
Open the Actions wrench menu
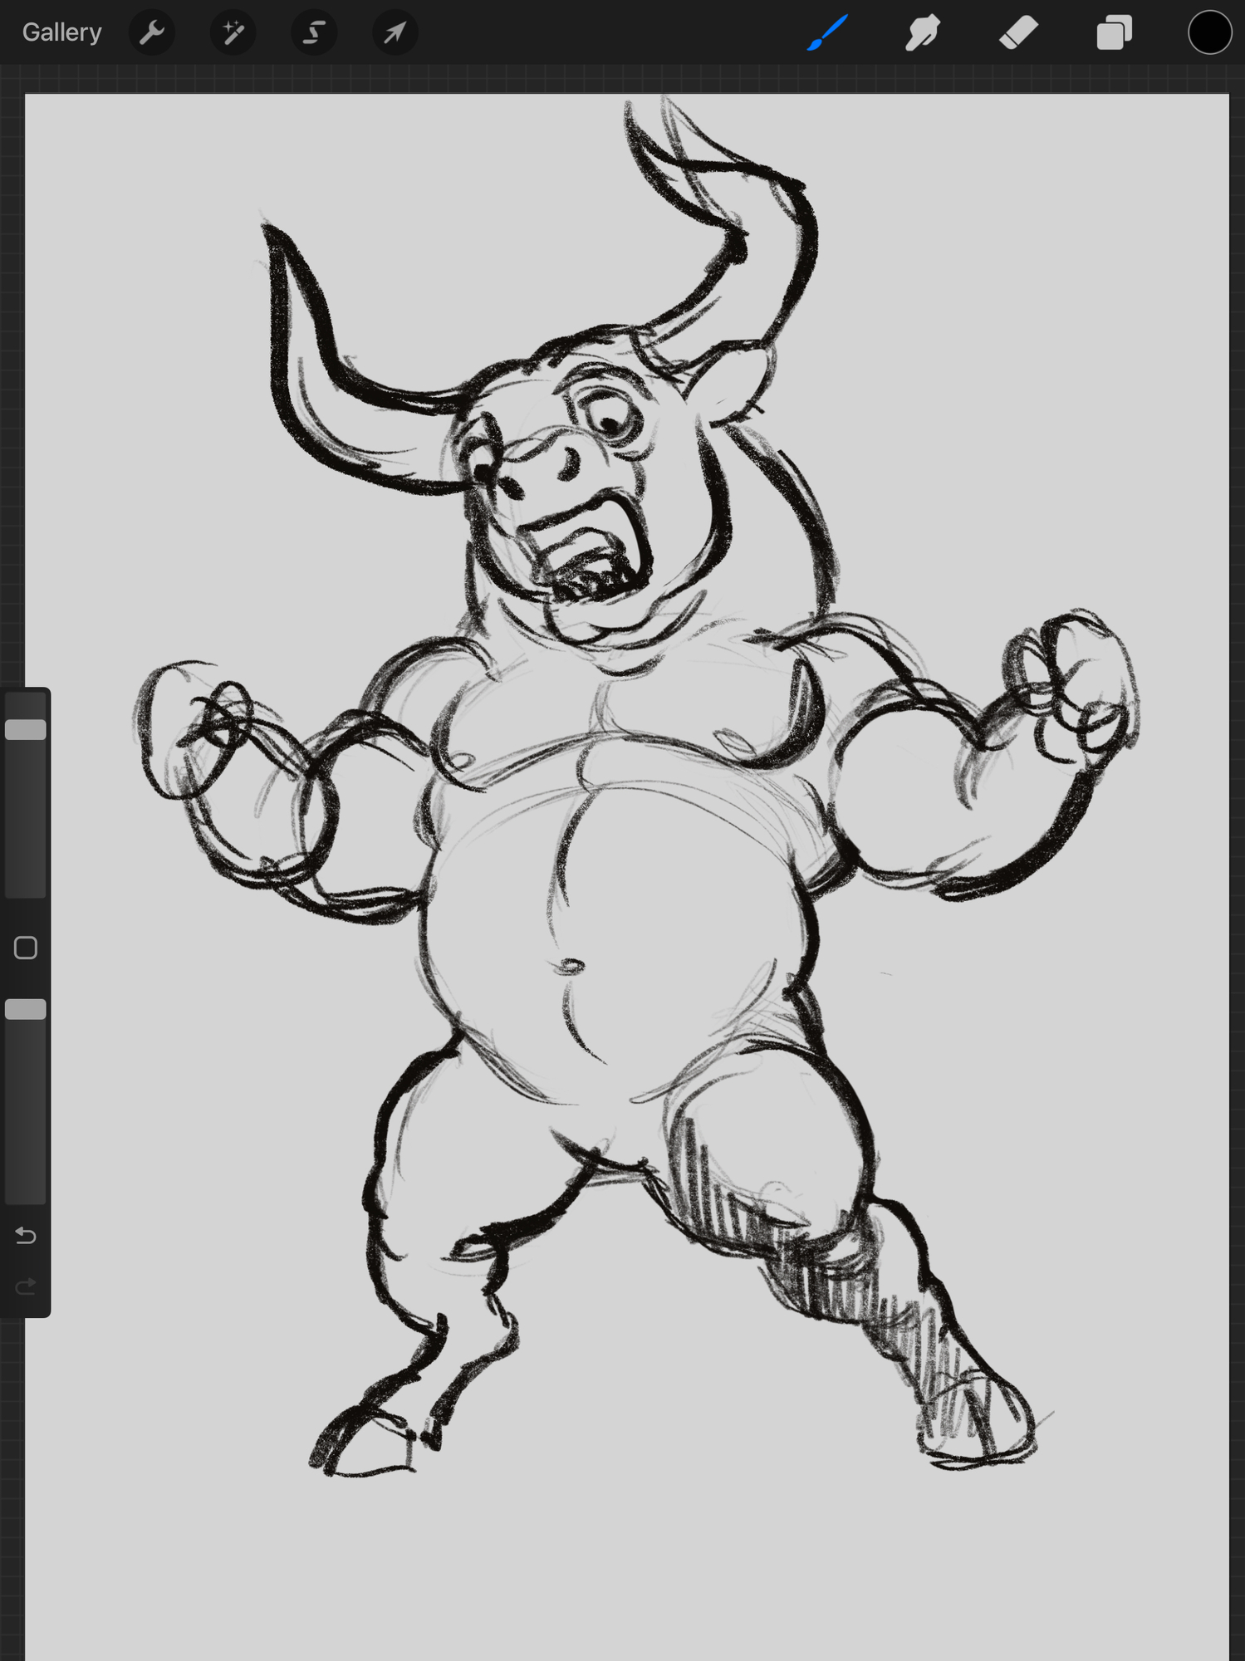click(152, 32)
